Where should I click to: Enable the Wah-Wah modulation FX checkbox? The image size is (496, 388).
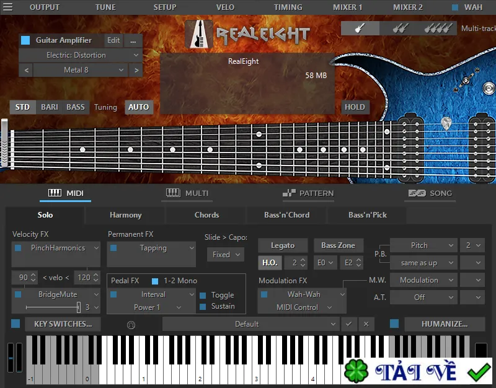(264, 294)
